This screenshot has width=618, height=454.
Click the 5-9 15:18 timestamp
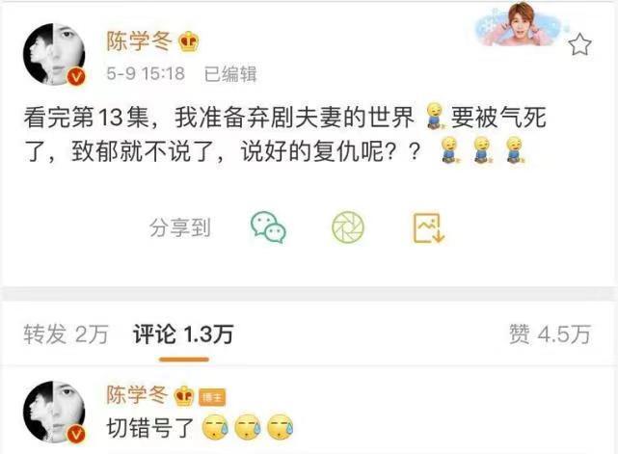click(146, 73)
